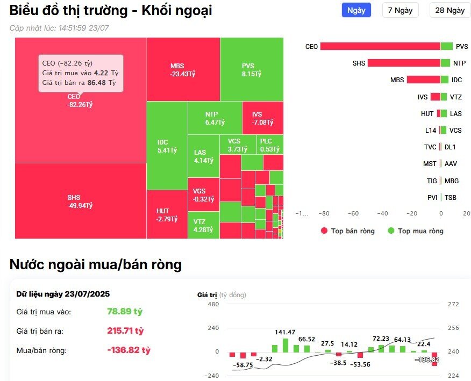Toggle the "Top bán ròng" legend entry
471x381 pixels.
[347, 231]
